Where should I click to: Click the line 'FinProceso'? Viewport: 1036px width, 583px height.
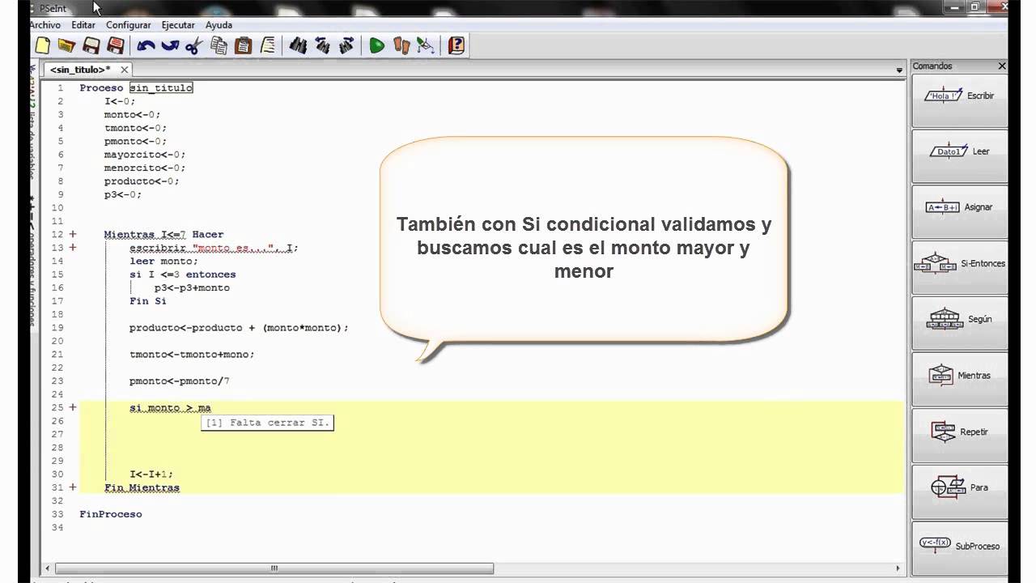pos(110,513)
